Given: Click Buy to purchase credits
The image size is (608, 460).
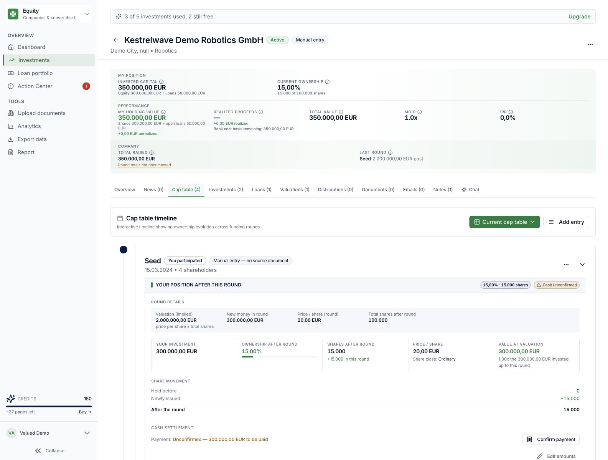Looking at the screenshot, I should point(85,412).
